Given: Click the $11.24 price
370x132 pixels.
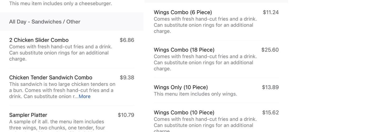Looking at the screenshot, I should click(271, 12).
